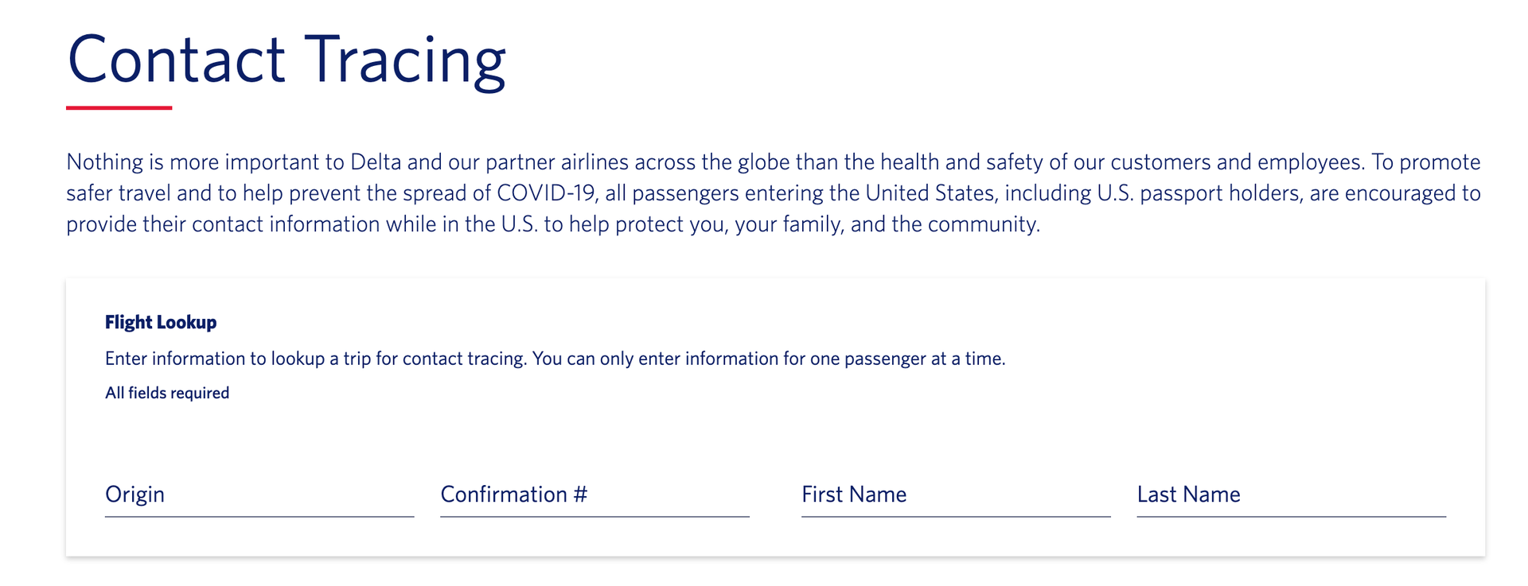Click the lookup instructions about one passenger

(555, 359)
